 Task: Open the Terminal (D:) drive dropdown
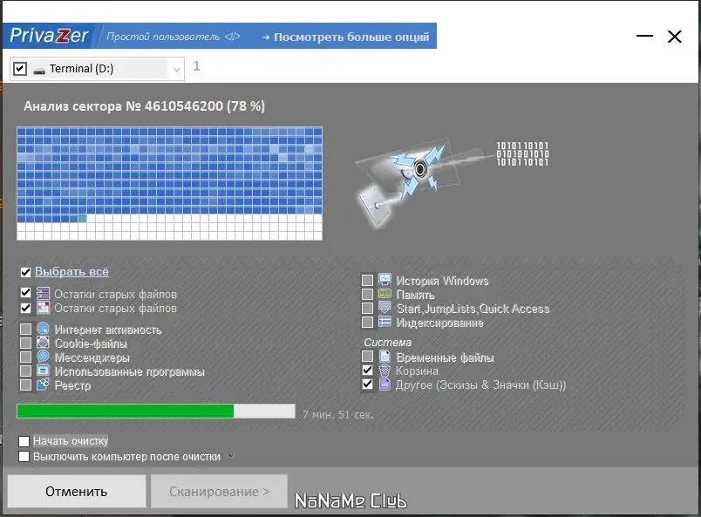click(x=177, y=69)
